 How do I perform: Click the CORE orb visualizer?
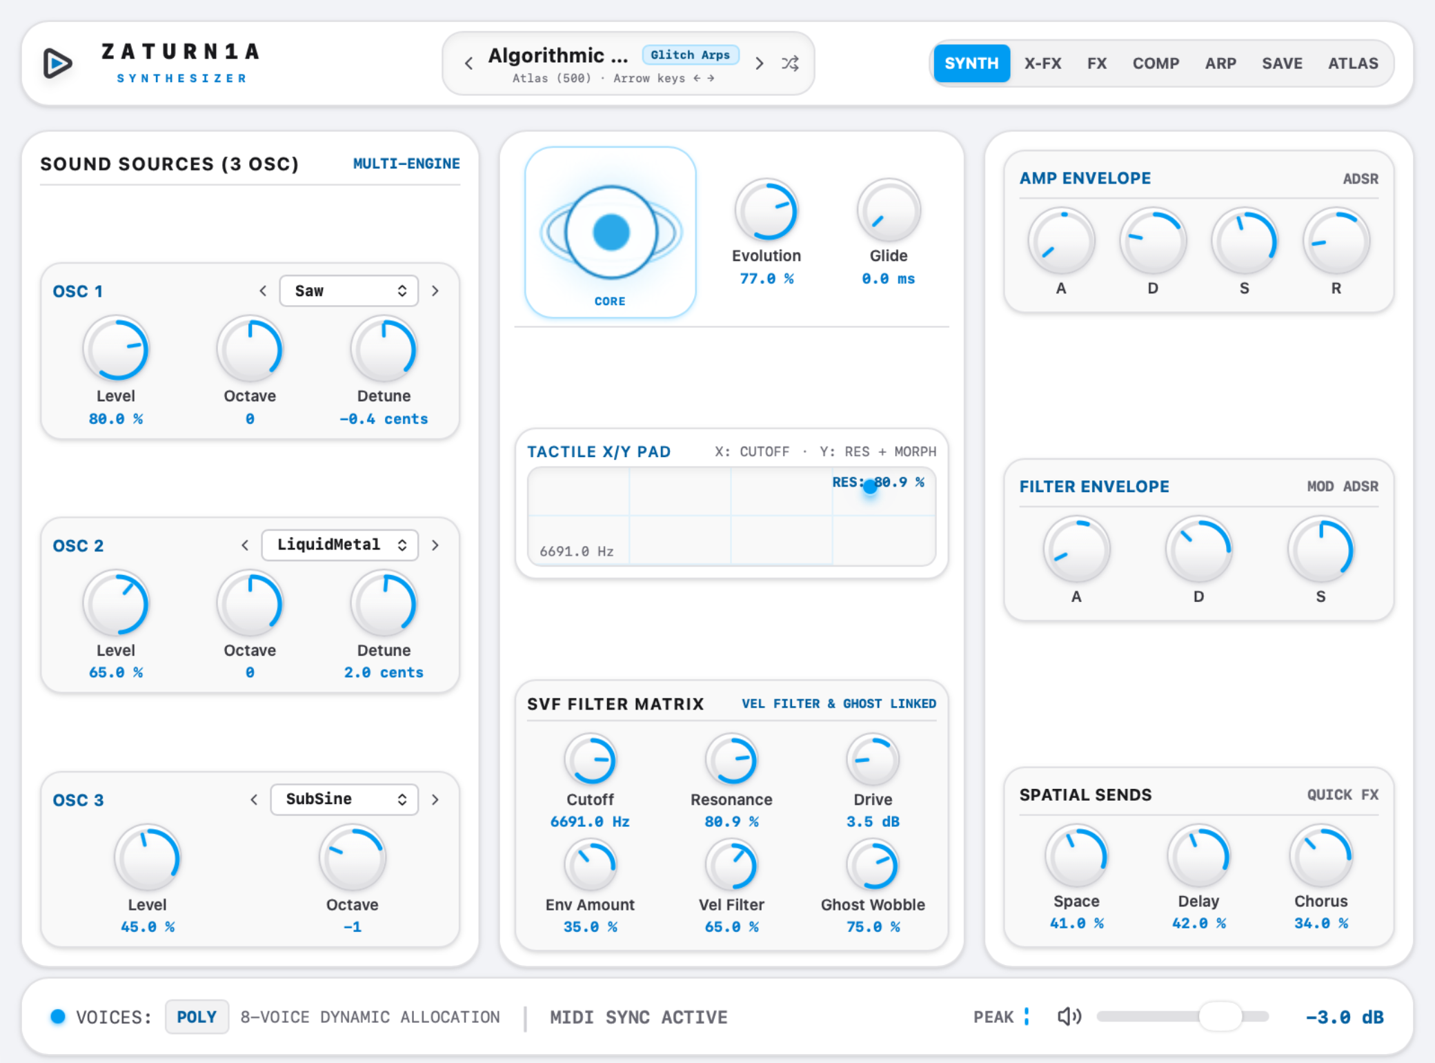[611, 232]
